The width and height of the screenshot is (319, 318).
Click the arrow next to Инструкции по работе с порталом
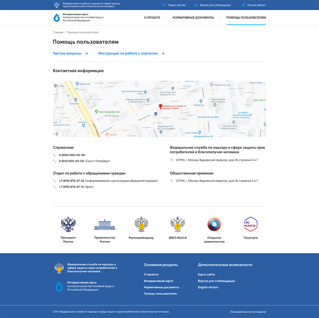click(163, 54)
